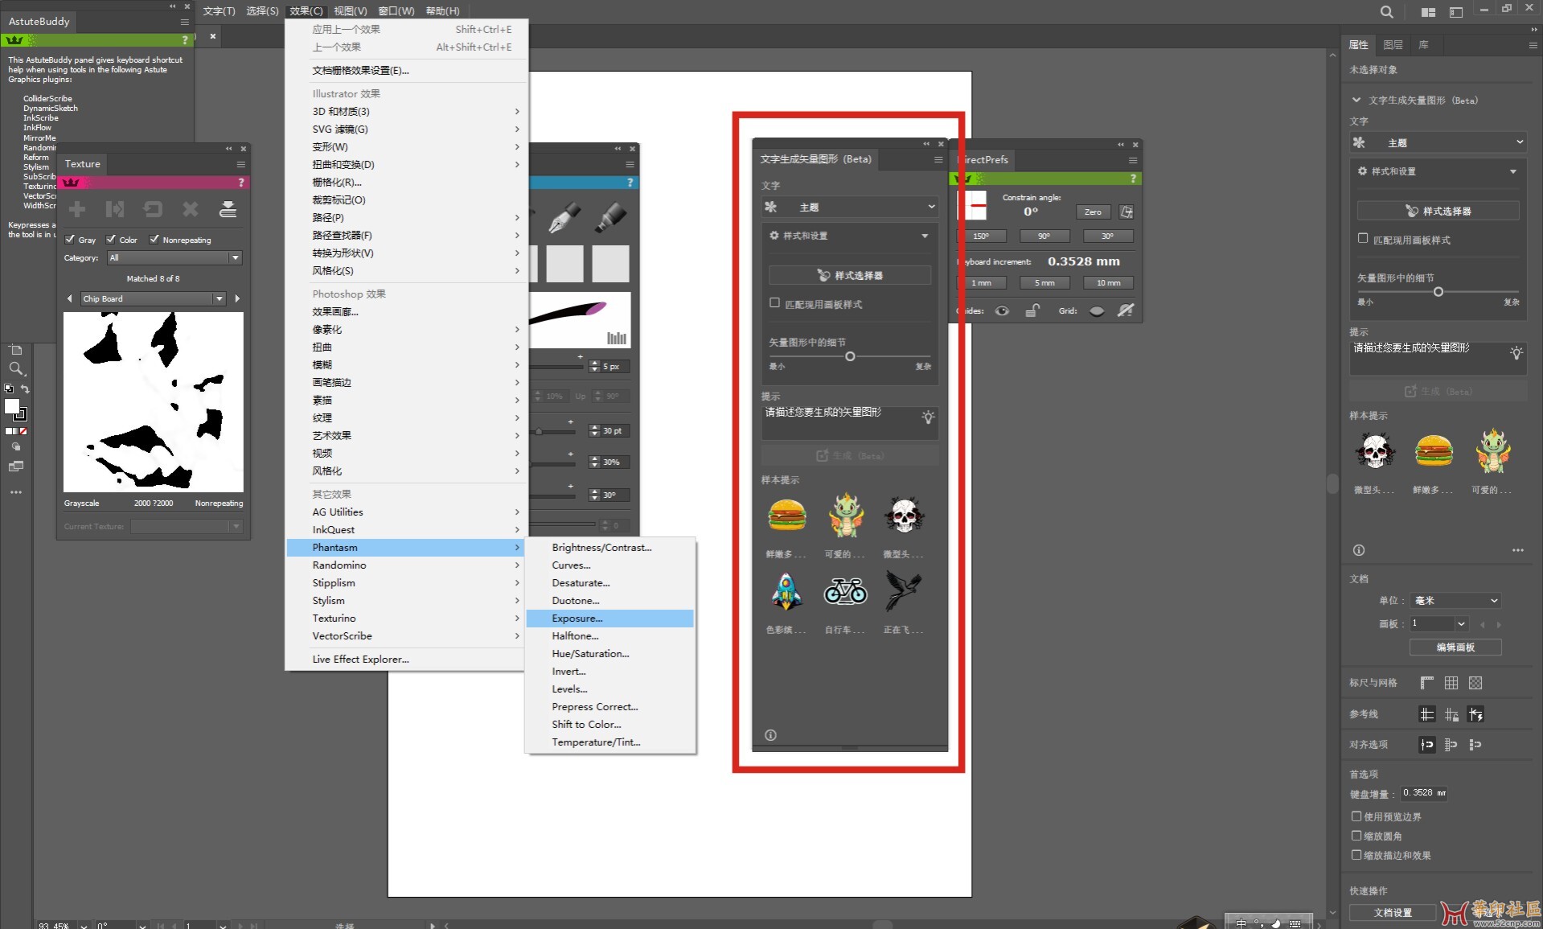Pick the bicycle sample prompt thumbnail
This screenshot has width=1543, height=929.
[x=845, y=591]
